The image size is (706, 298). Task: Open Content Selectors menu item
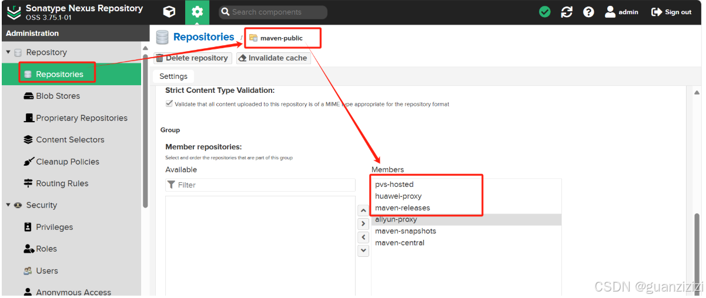click(x=71, y=140)
